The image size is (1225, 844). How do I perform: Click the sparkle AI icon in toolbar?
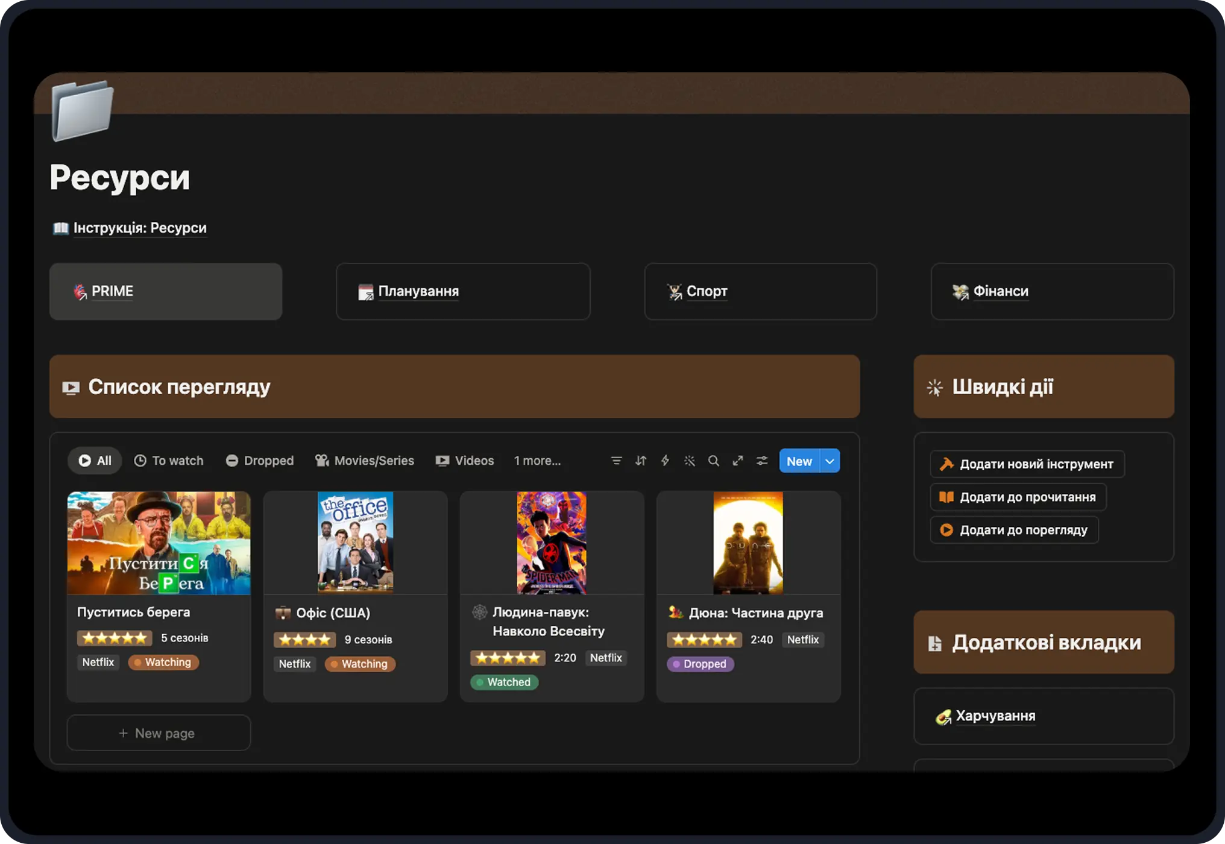click(x=690, y=461)
